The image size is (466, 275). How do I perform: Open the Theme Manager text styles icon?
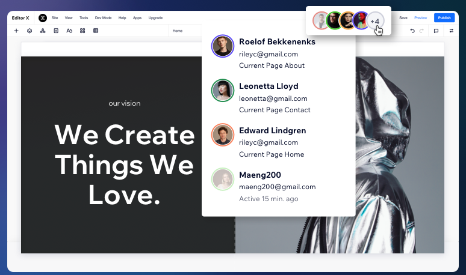click(69, 31)
